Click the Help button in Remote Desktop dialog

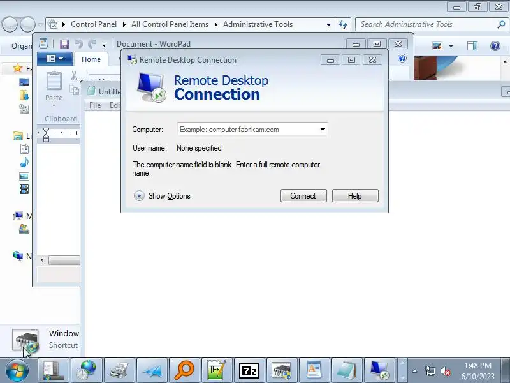click(x=355, y=196)
